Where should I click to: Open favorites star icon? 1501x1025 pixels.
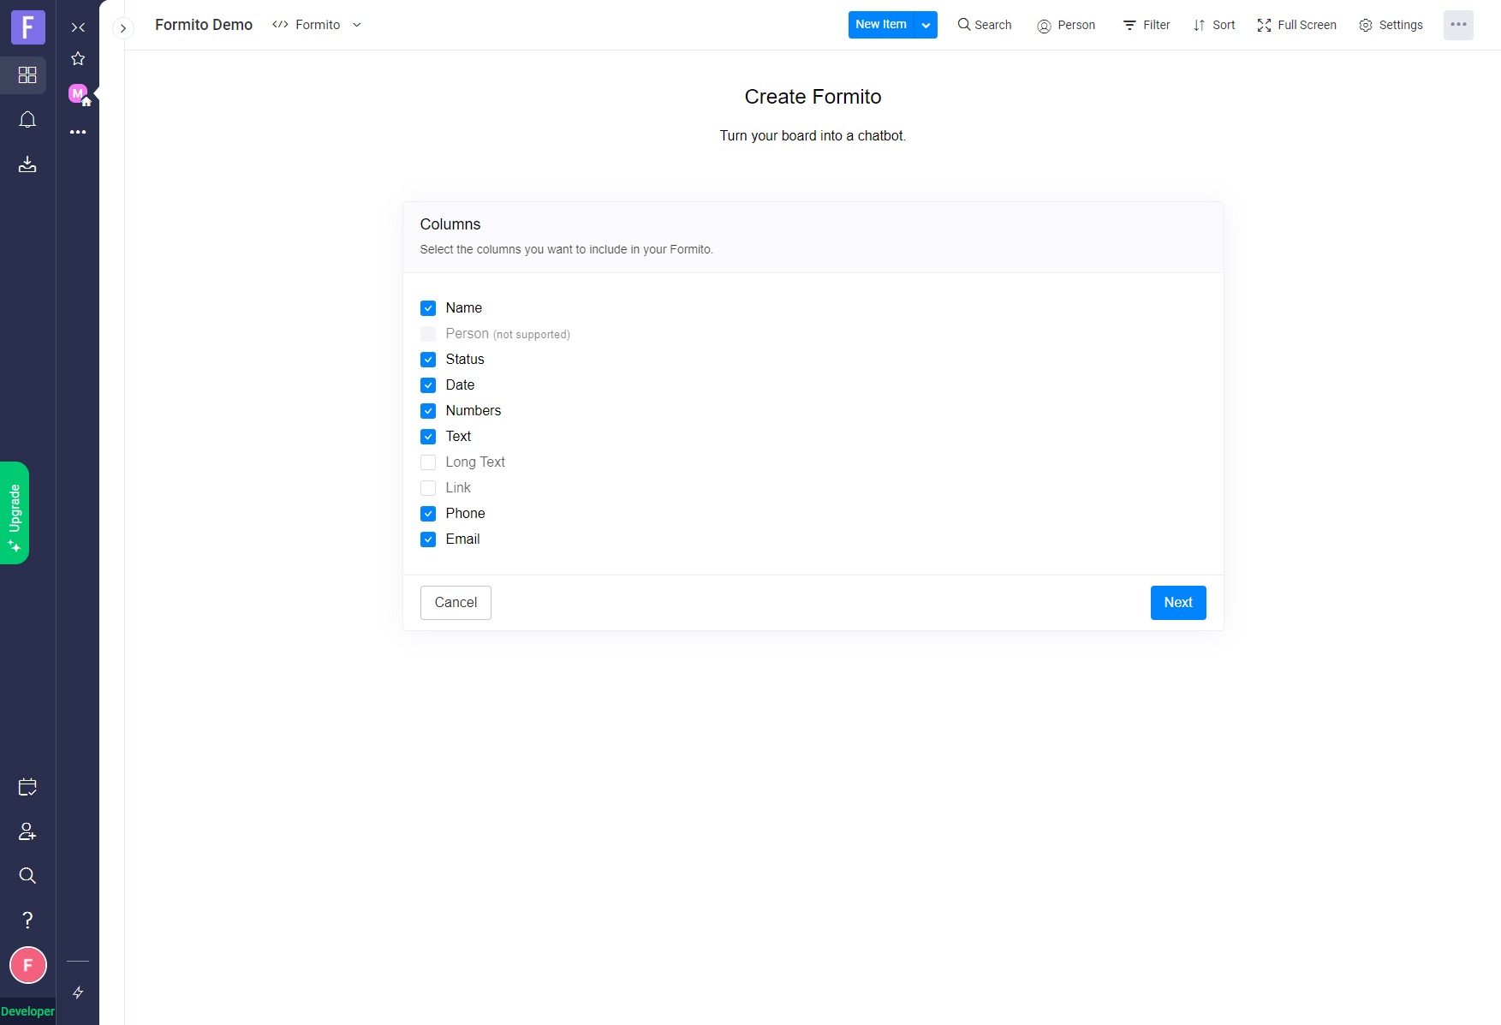78,58
